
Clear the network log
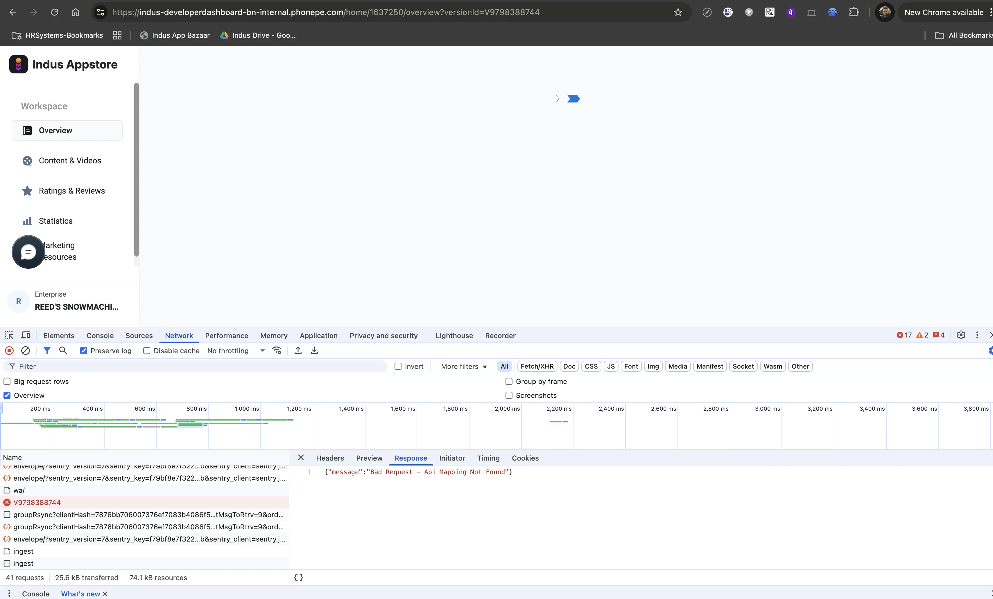(25, 351)
